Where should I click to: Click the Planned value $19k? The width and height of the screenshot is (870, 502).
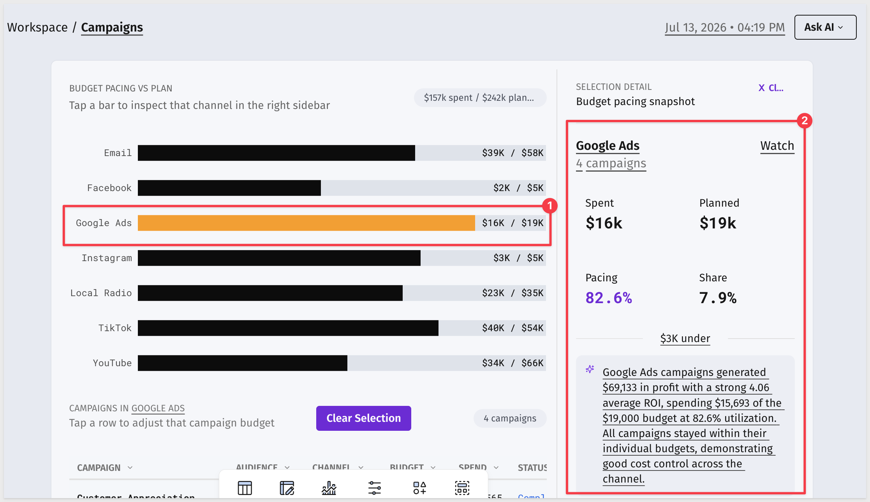[x=718, y=223]
